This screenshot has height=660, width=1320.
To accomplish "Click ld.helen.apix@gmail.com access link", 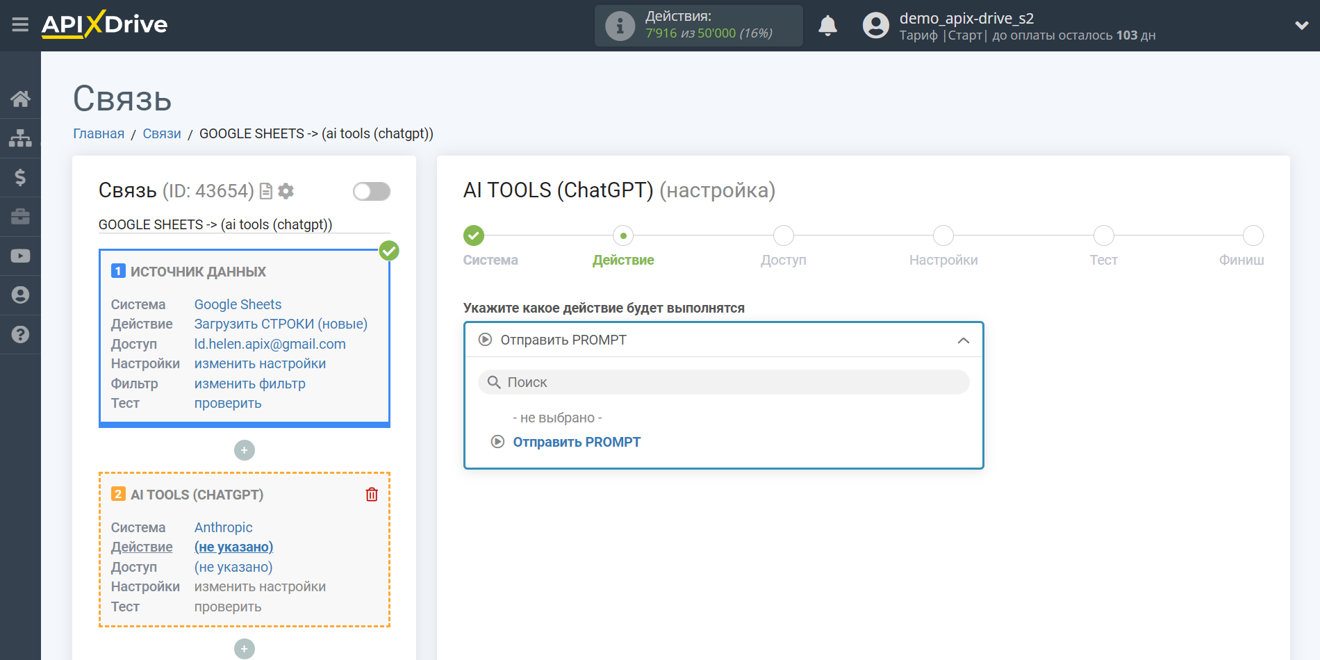I will pyautogui.click(x=270, y=344).
